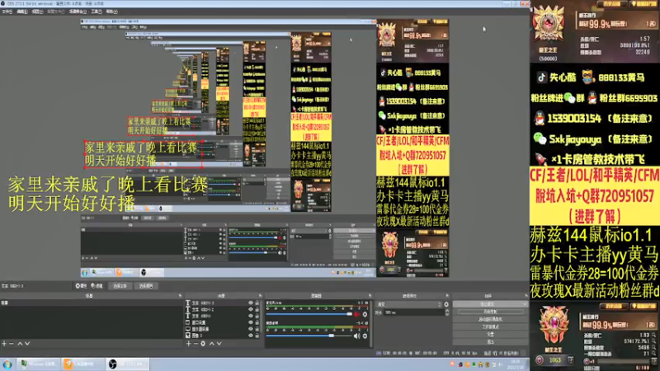Pop out the scene transitions (转场特效) dock
Viewport: 660px width, 371px height.
(x=447, y=296)
